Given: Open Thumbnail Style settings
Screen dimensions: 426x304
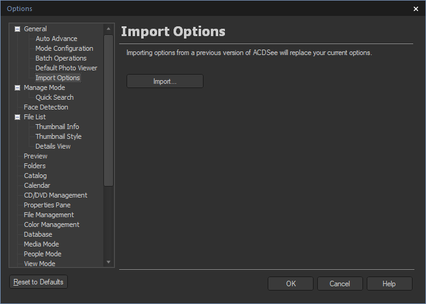Looking at the screenshot, I should [x=59, y=136].
